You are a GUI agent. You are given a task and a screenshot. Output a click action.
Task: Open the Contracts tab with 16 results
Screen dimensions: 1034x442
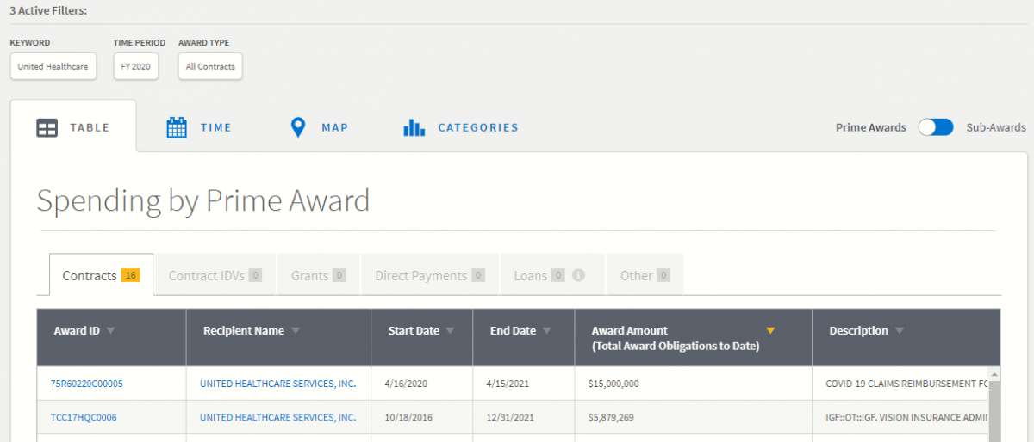click(101, 275)
